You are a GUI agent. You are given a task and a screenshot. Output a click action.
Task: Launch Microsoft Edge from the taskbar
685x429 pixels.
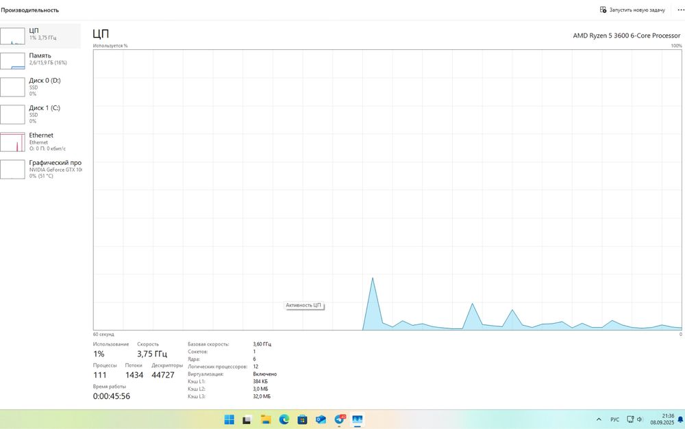pos(284,419)
